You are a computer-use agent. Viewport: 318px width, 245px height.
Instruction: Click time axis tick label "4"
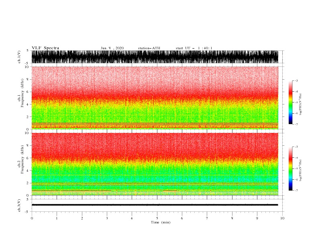132,218
